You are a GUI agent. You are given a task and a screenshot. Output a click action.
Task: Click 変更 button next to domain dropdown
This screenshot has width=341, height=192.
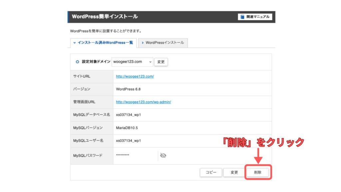tap(161, 62)
